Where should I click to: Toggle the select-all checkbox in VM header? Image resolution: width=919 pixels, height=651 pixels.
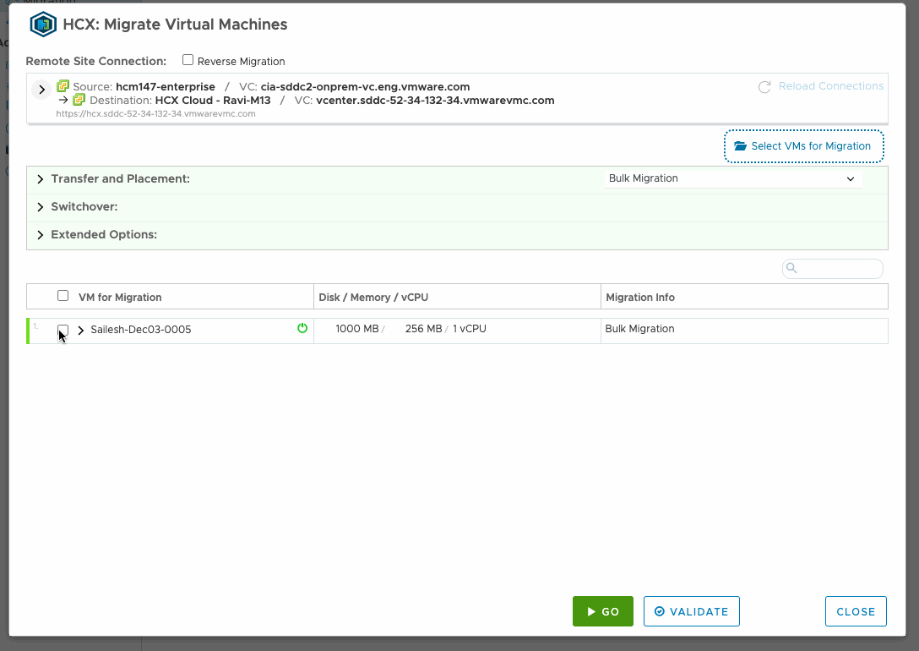pos(63,295)
